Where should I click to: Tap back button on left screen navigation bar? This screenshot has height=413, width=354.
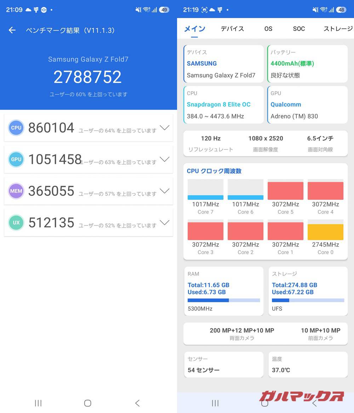coord(137,403)
